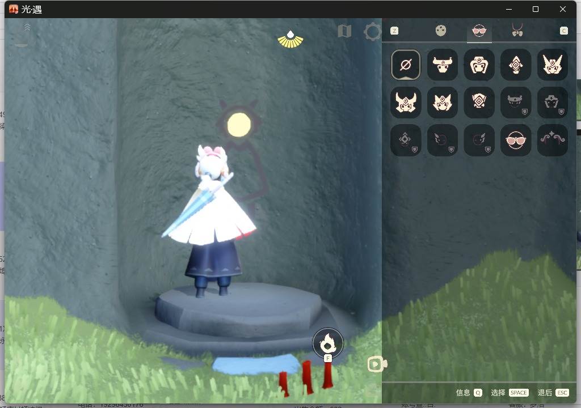Viewport: 581px width, 408px height.
Task: Choose the round mask with diamond pattern
Action: point(479,103)
